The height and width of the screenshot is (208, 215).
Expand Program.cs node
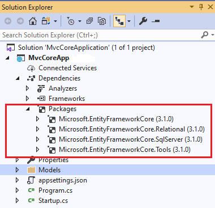coord(17,190)
